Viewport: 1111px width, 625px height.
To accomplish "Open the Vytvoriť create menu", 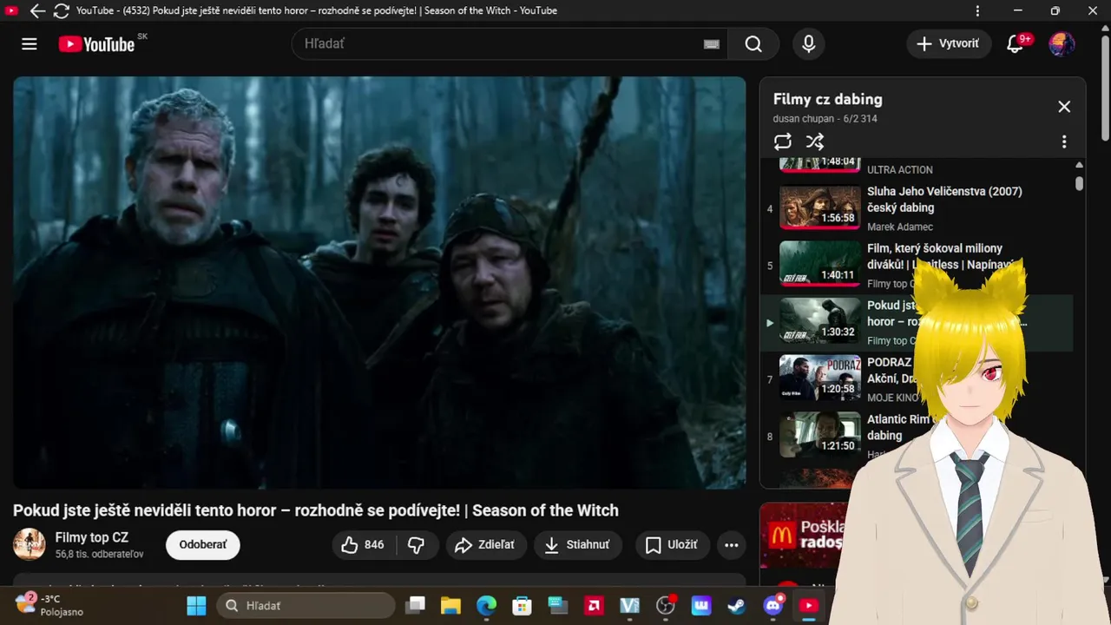I will pos(949,43).
